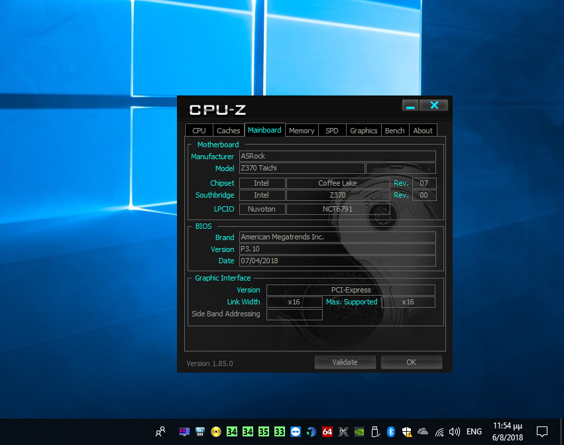
Task: Open the Action Center notification icon
Action: coord(541,431)
